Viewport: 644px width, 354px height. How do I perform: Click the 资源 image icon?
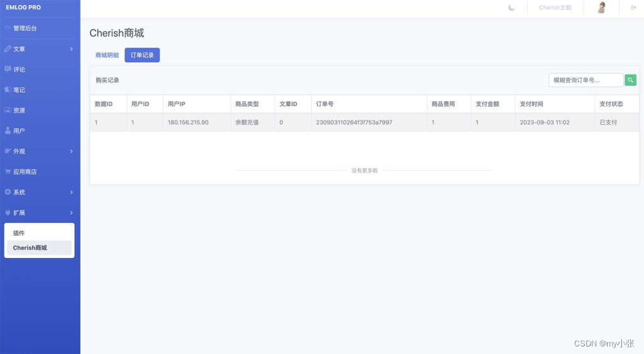(8, 110)
